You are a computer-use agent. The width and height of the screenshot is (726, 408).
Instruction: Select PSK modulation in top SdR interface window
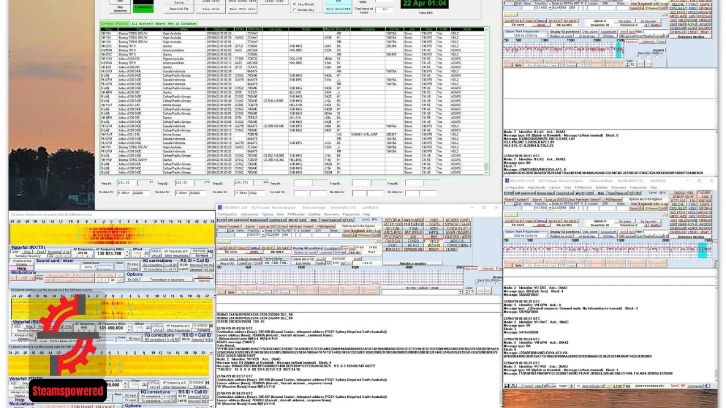[x=40, y=278]
